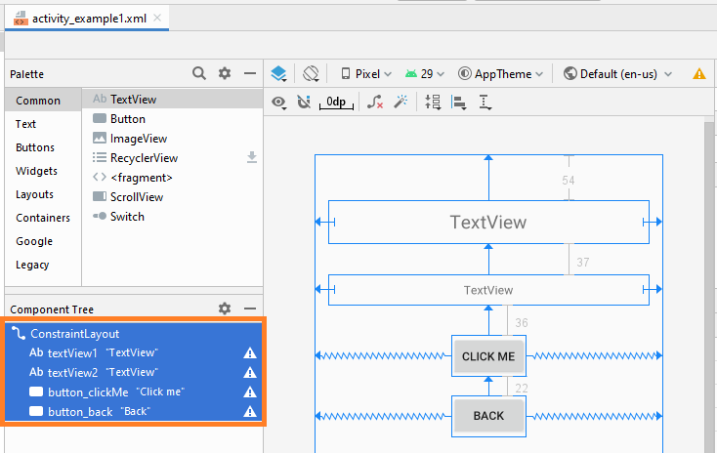The height and width of the screenshot is (453, 717).
Task: Click warning icon on button_back row
Action: [250, 411]
